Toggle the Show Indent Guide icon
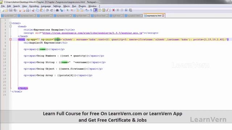This screenshot has width=232, height=130. click(95, 10)
